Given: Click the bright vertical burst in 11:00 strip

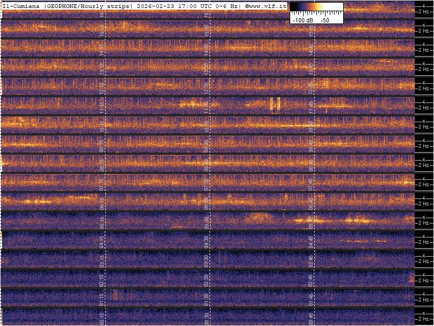Looking at the screenshot, I should pos(275,105).
